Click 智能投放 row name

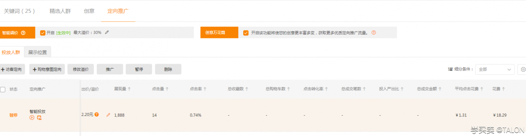click(38, 112)
